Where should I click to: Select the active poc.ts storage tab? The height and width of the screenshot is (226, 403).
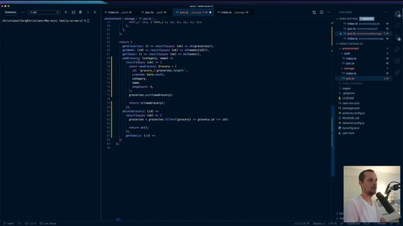[193, 13]
